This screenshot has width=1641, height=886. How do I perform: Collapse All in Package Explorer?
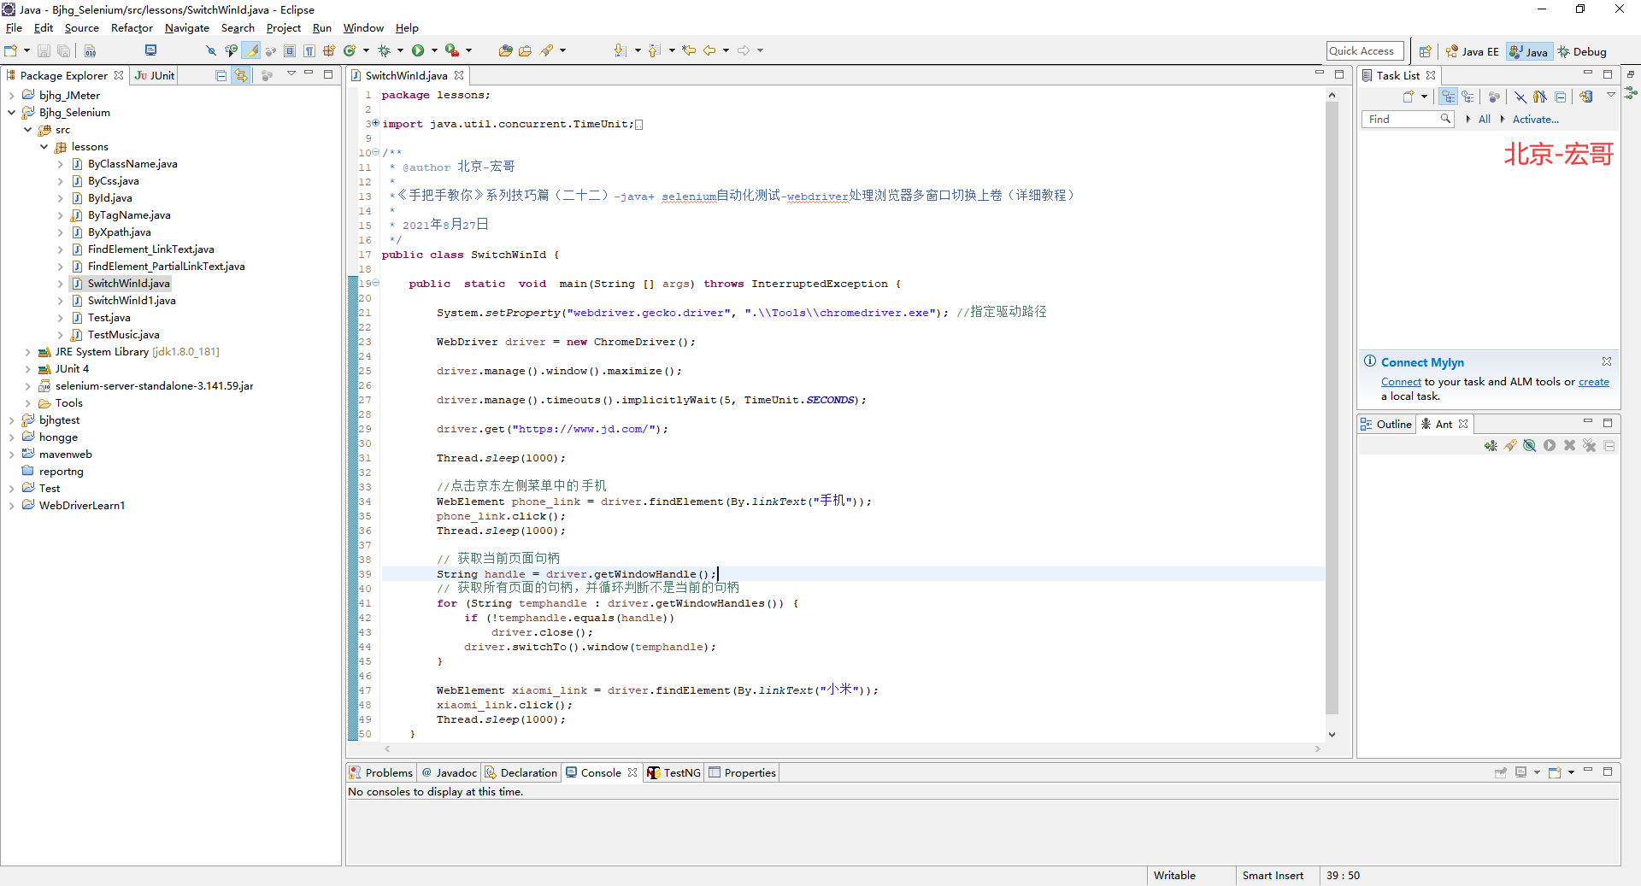tap(221, 76)
